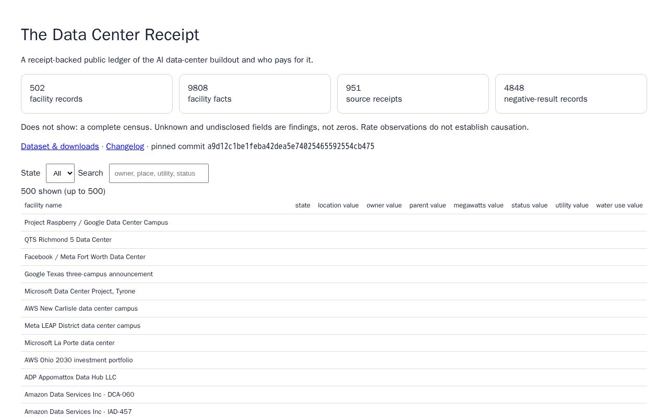Image resolution: width=668 pixels, height=417 pixels.
Task: Click the parent value column header
Action: 427,205
